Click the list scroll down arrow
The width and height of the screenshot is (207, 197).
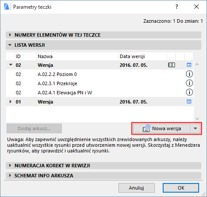click(x=197, y=119)
